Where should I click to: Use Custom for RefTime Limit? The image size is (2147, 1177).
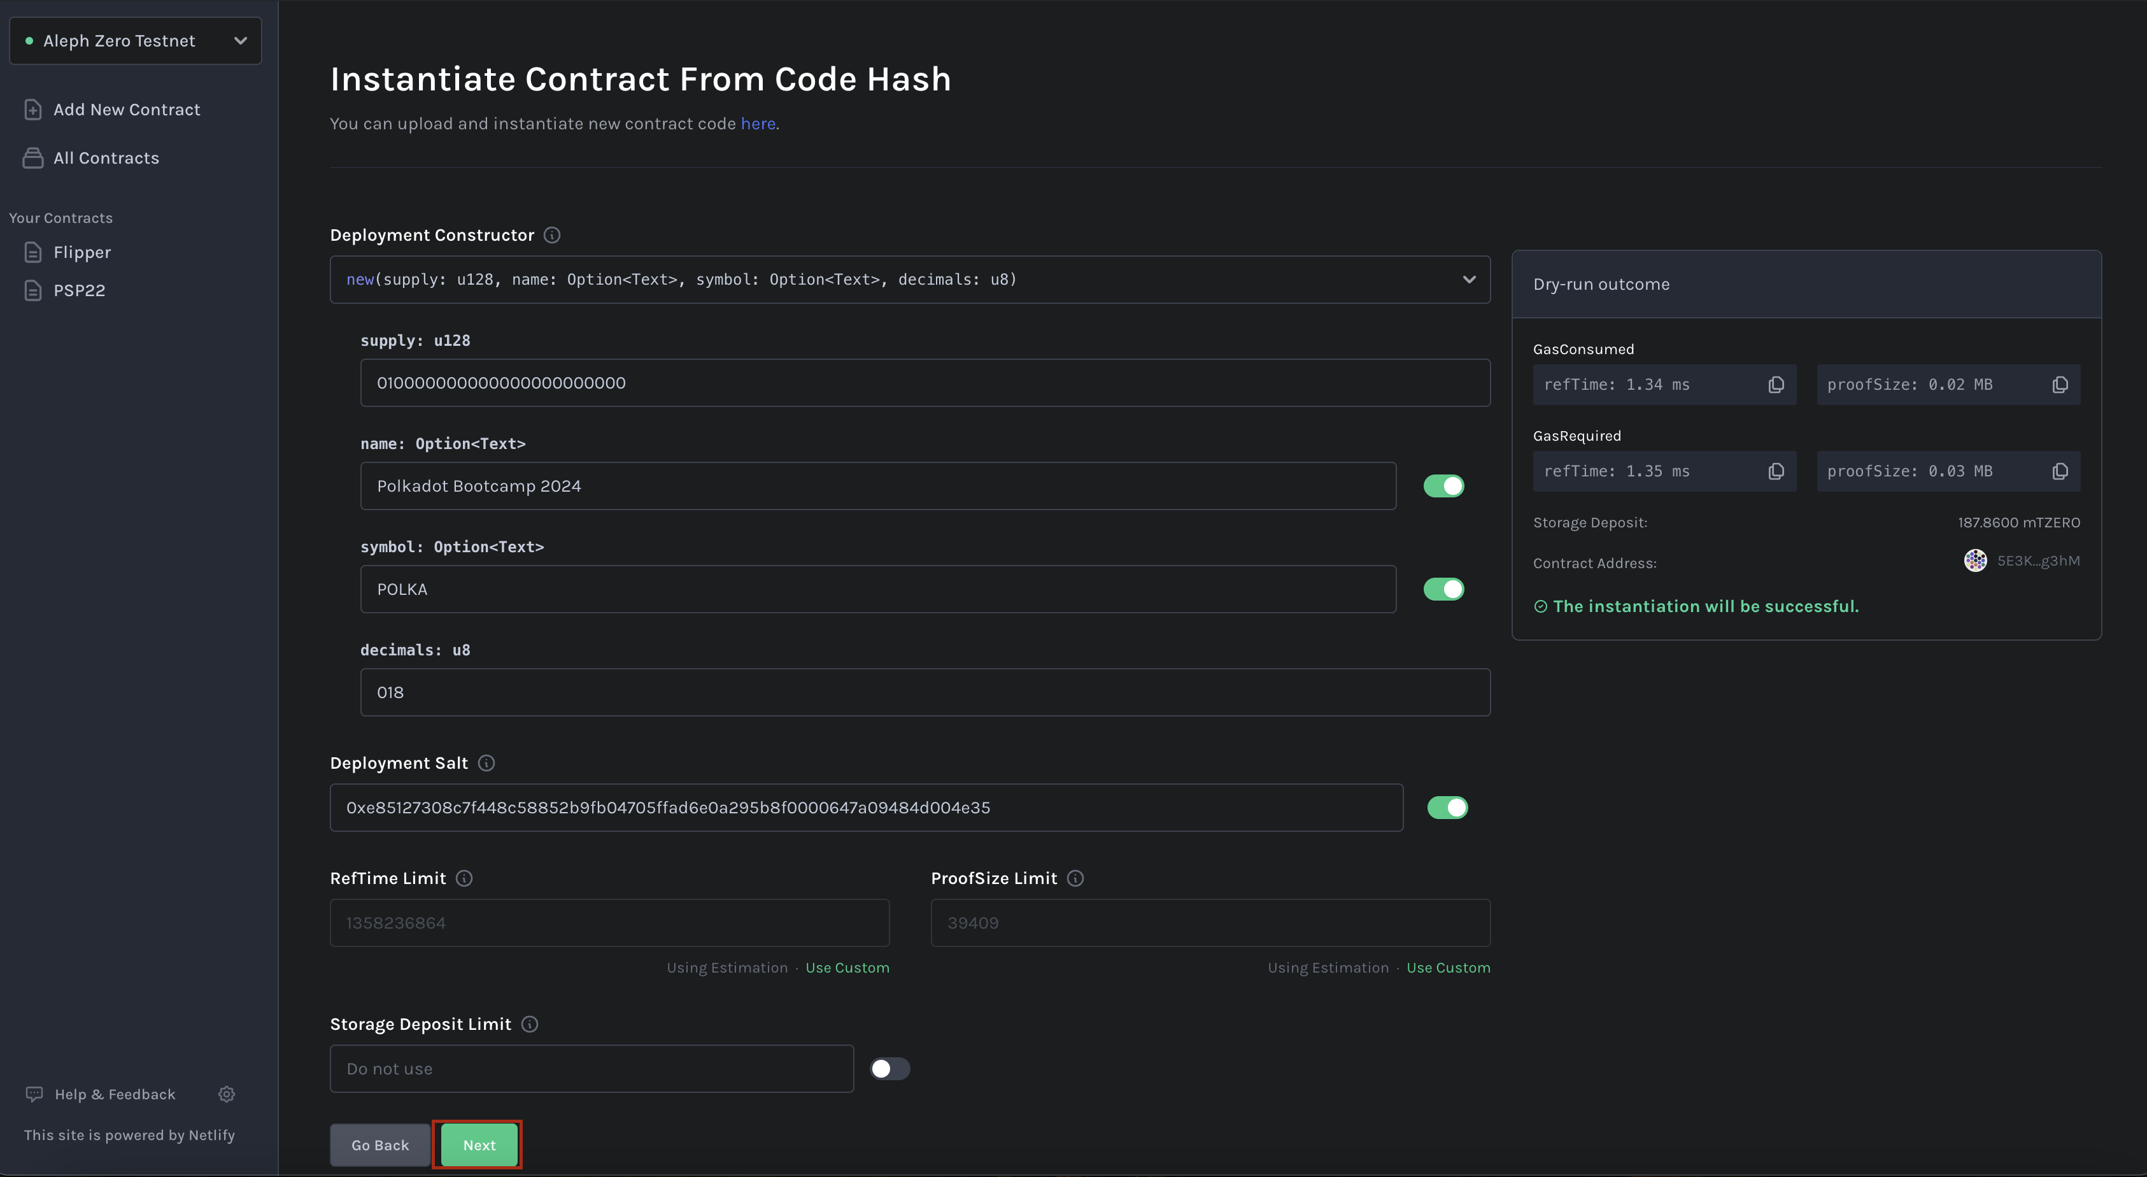[847, 967]
